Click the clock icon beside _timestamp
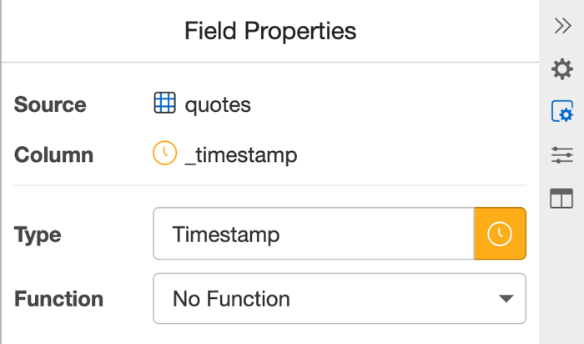 coord(164,154)
